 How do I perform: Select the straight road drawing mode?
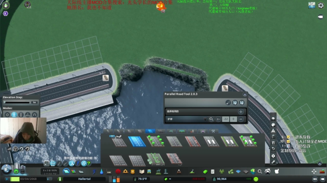[x=59, y=164]
